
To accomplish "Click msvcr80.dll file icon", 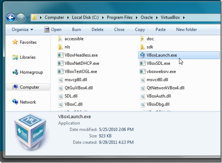I will 142,80.
